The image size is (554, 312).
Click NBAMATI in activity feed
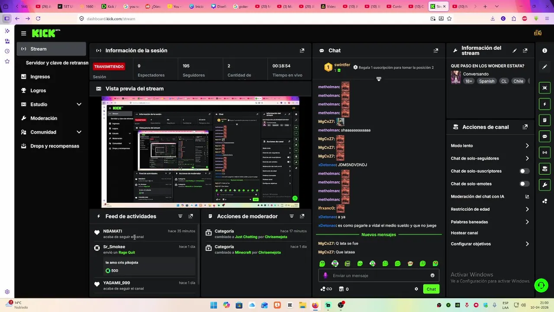click(x=113, y=231)
